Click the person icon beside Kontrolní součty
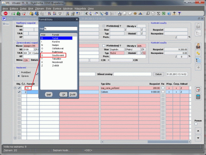This screenshot has width=206, height=155. [198, 46]
